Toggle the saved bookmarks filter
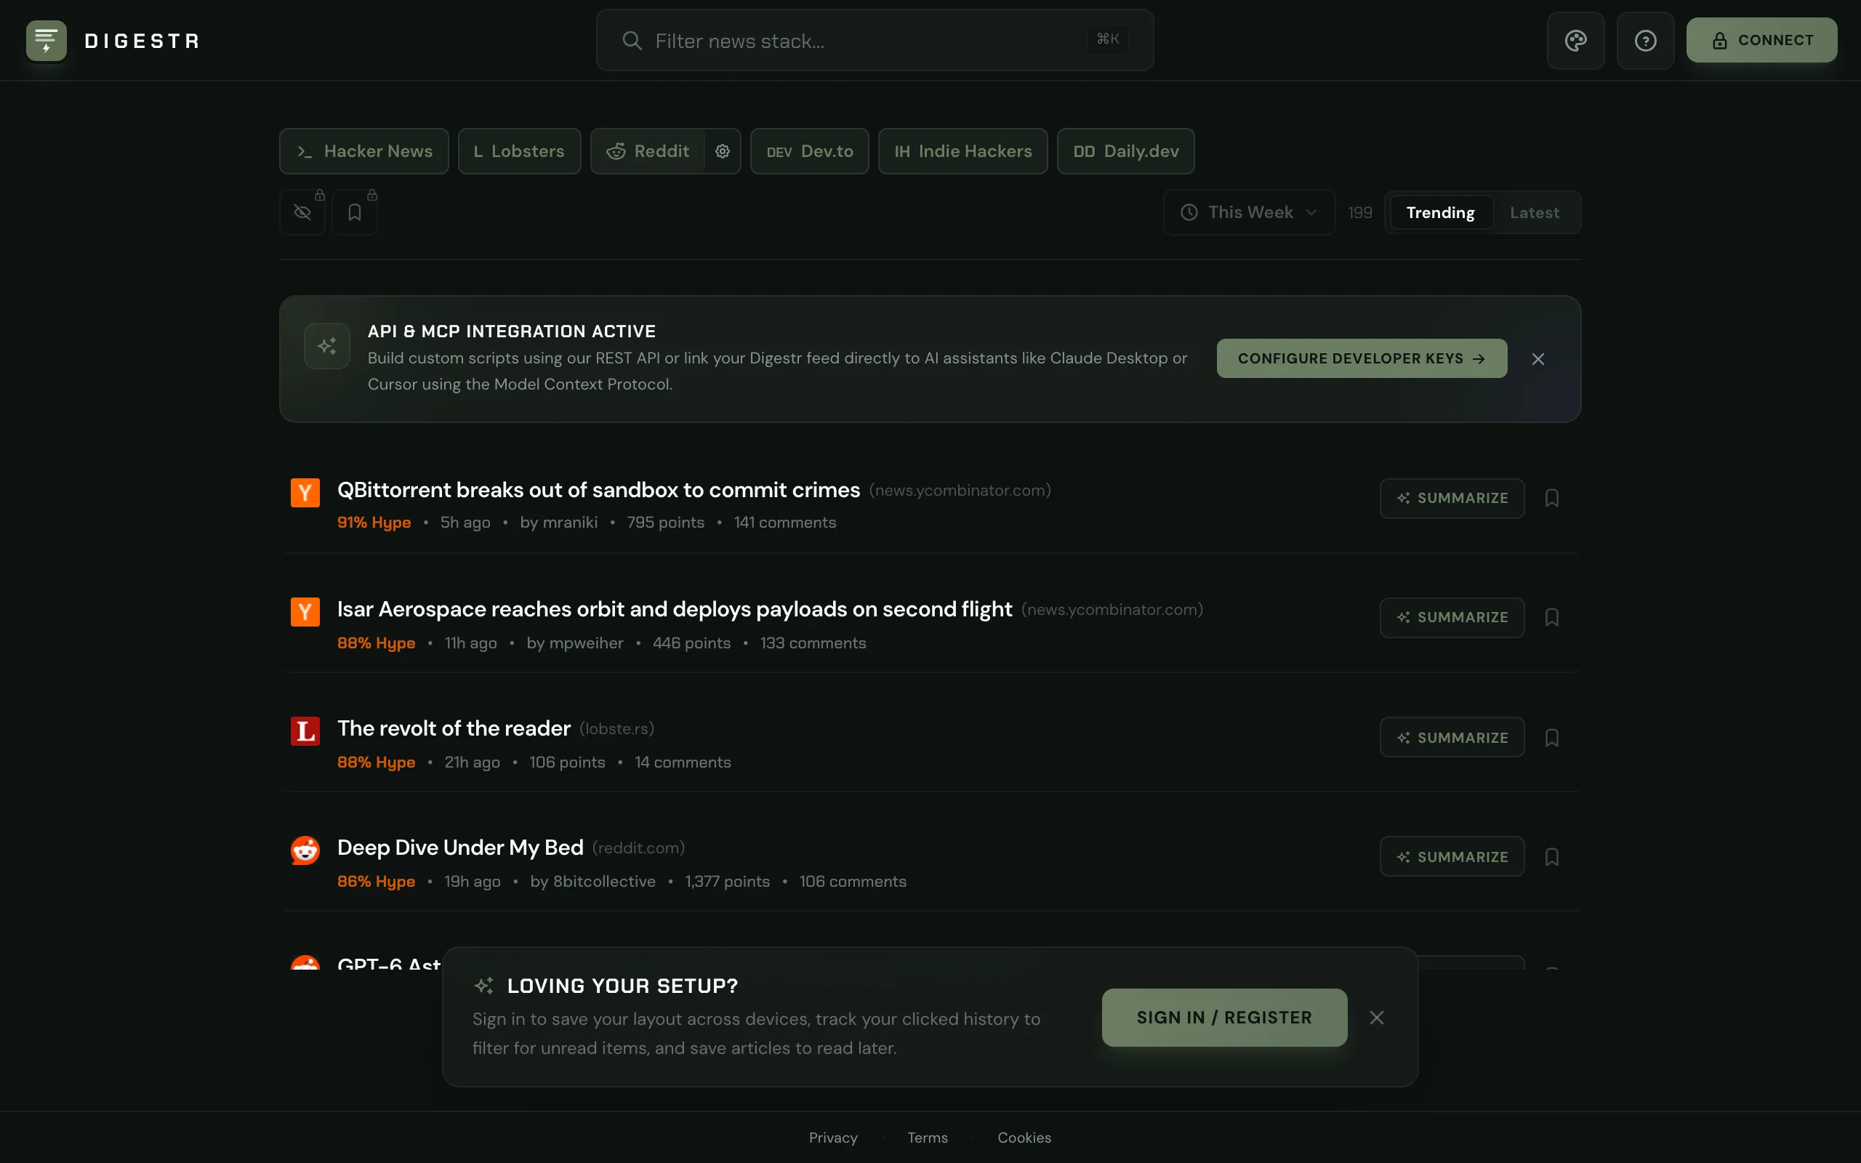This screenshot has width=1861, height=1163. point(355,212)
